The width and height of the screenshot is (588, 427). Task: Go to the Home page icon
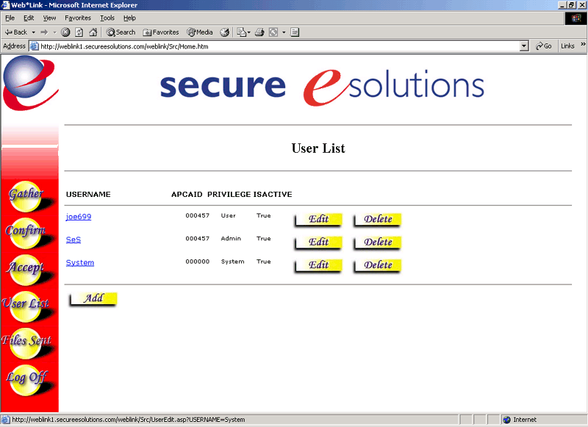tap(93, 32)
